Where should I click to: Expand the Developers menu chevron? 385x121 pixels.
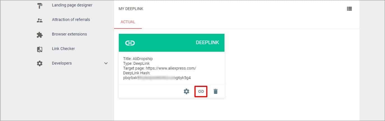[x=106, y=63]
